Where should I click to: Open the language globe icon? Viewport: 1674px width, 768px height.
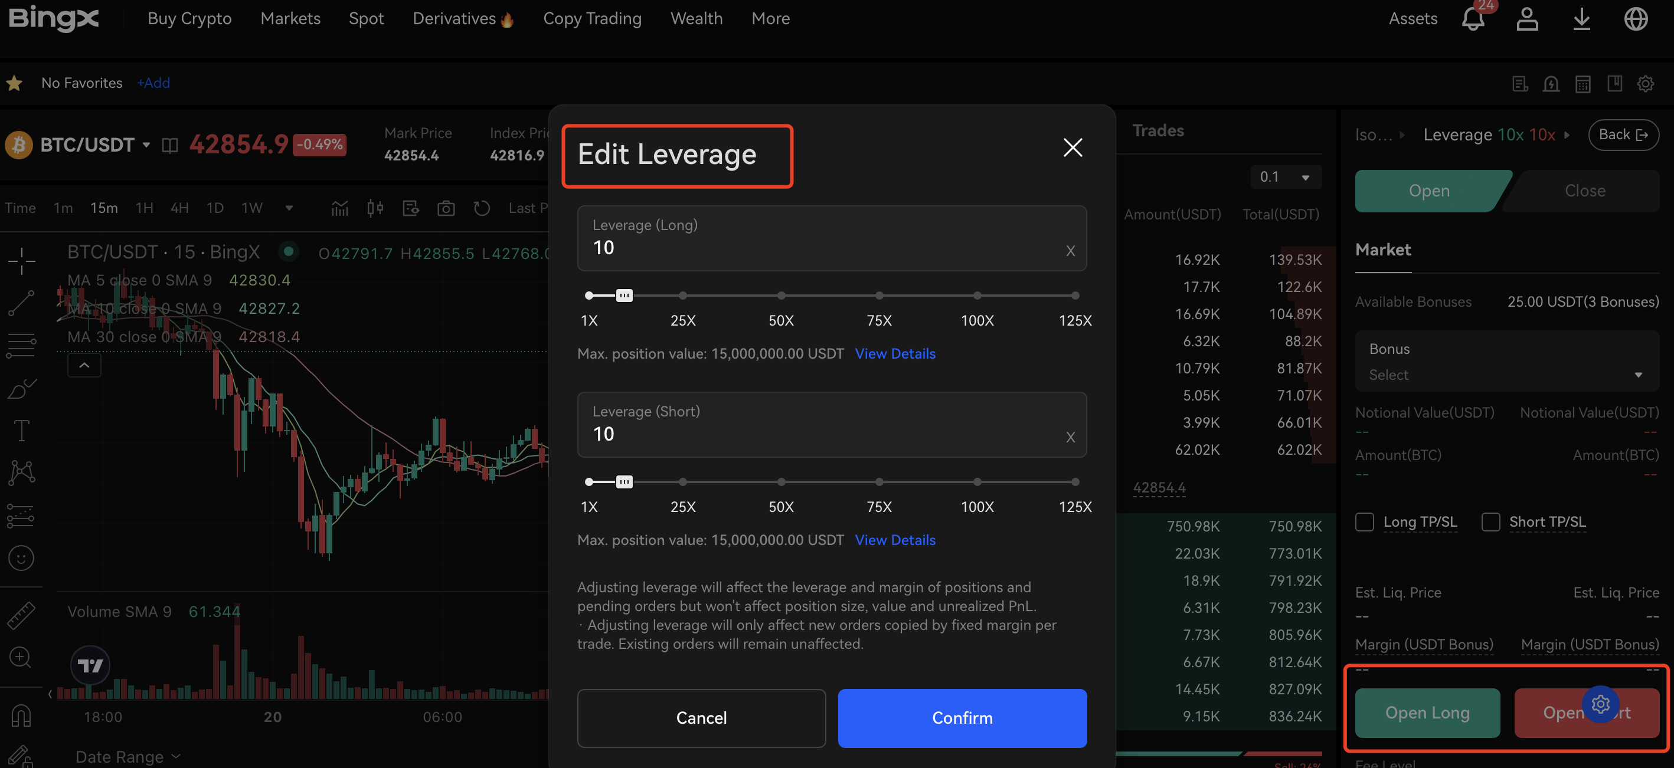pos(1635,19)
